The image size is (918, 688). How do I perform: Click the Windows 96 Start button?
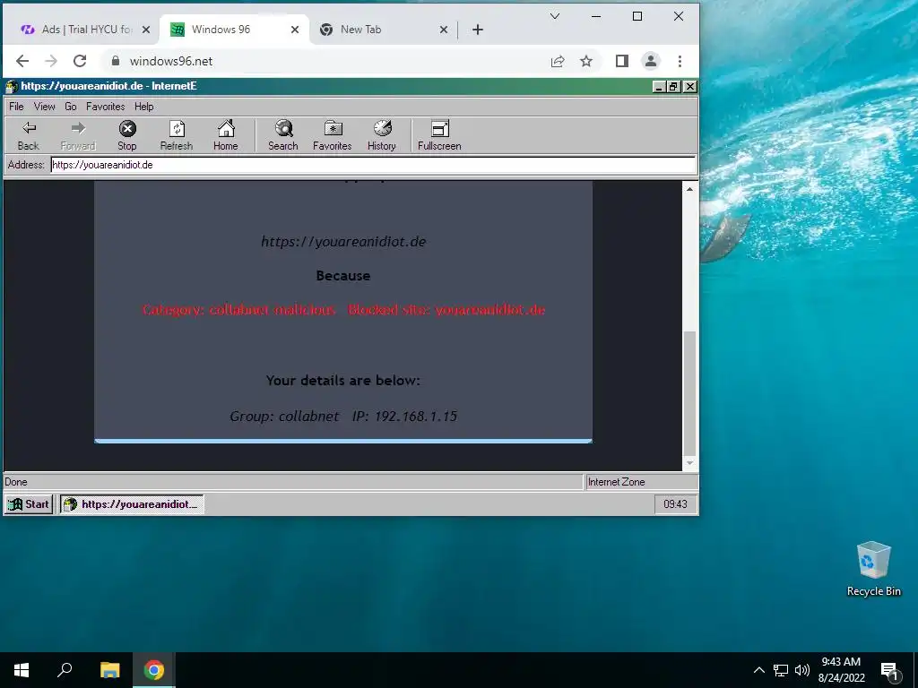coord(29,504)
